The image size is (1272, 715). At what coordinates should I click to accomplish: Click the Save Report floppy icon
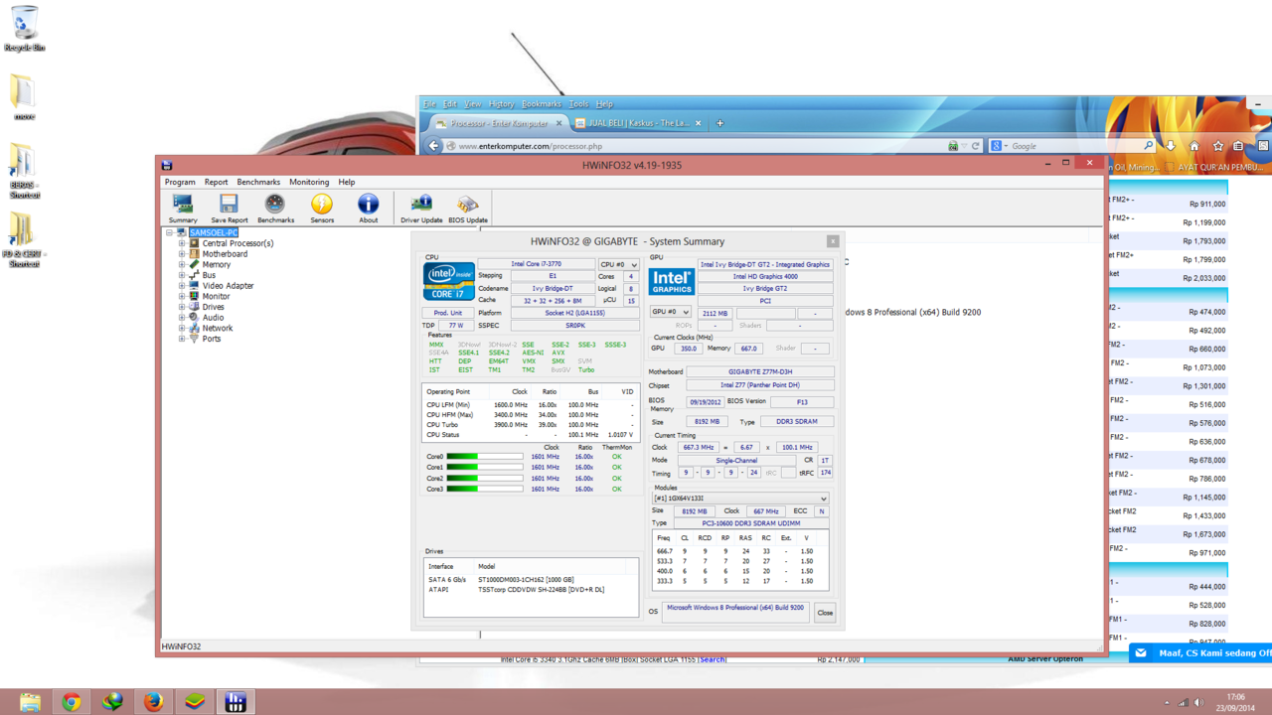(x=229, y=204)
